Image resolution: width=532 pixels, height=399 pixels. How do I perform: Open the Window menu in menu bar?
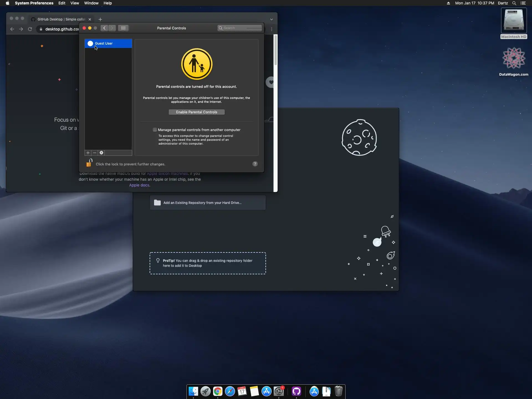click(91, 3)
